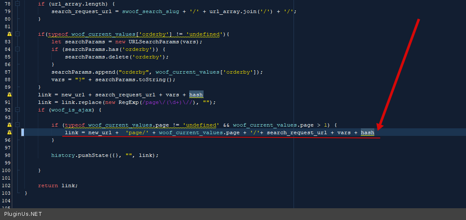Click warning icon beside first link assignment line

(x=9, y=95)
